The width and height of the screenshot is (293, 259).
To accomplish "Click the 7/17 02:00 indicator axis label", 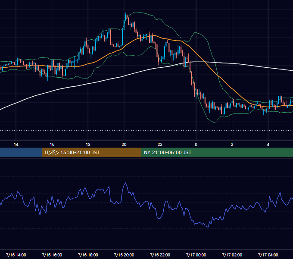I will coord(232,255).
